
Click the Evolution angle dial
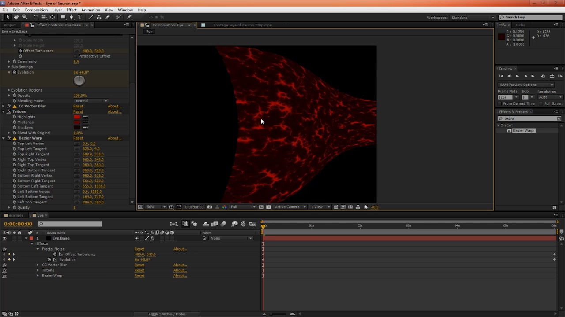click(79, 80)
